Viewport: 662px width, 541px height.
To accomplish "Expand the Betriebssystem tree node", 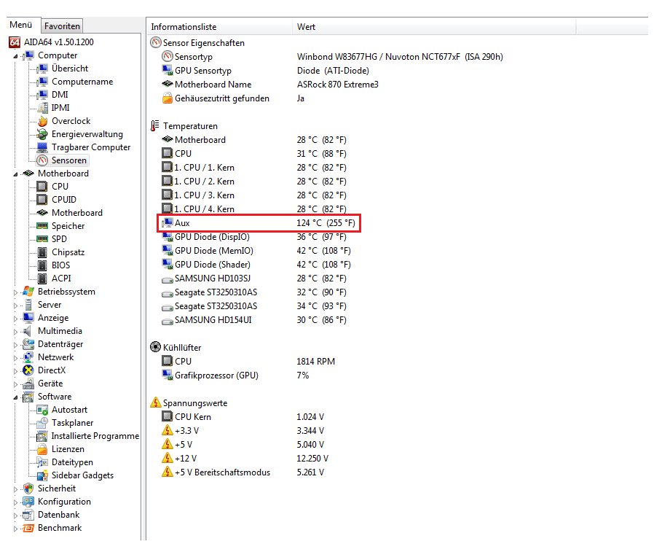I will [15, 292].
